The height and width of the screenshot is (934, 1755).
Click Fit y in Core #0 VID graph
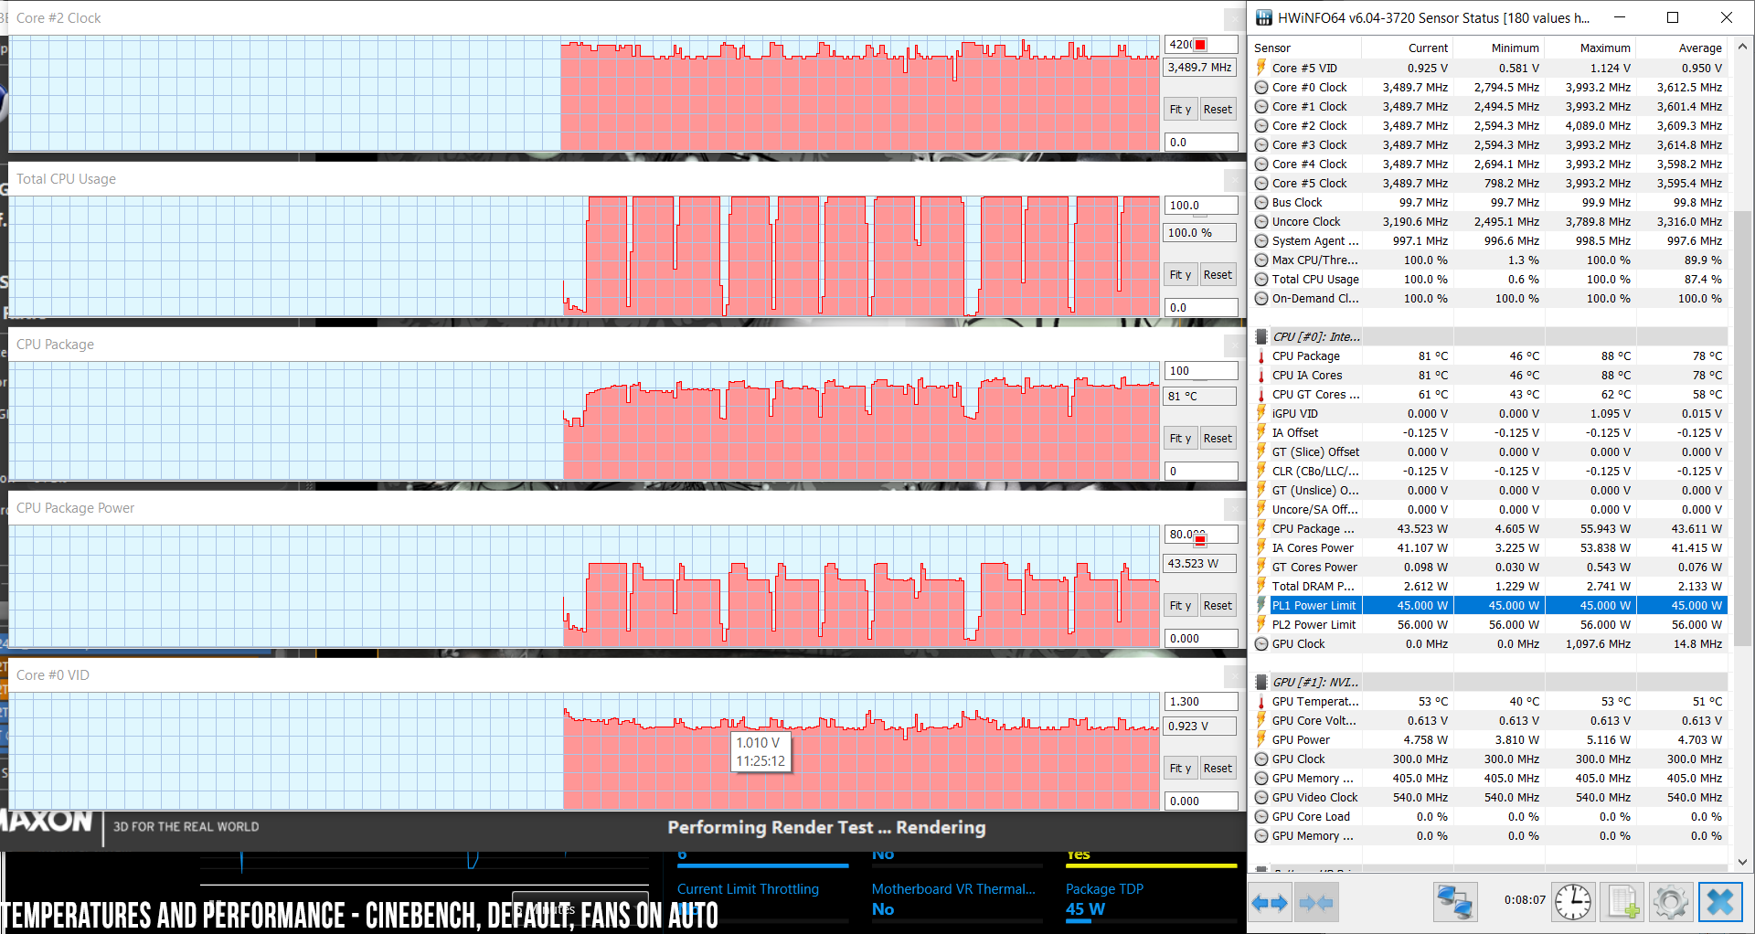[x=1180, y=769]
